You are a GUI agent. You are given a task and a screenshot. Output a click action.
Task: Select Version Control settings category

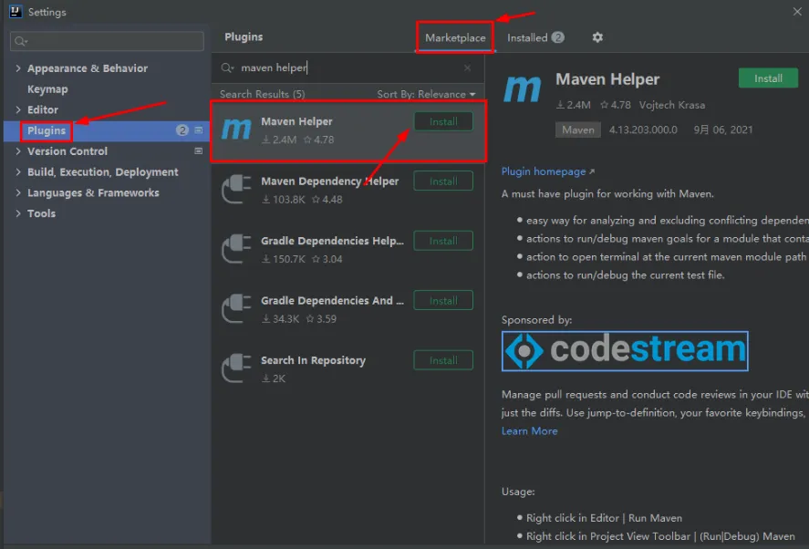coord(67,151)
